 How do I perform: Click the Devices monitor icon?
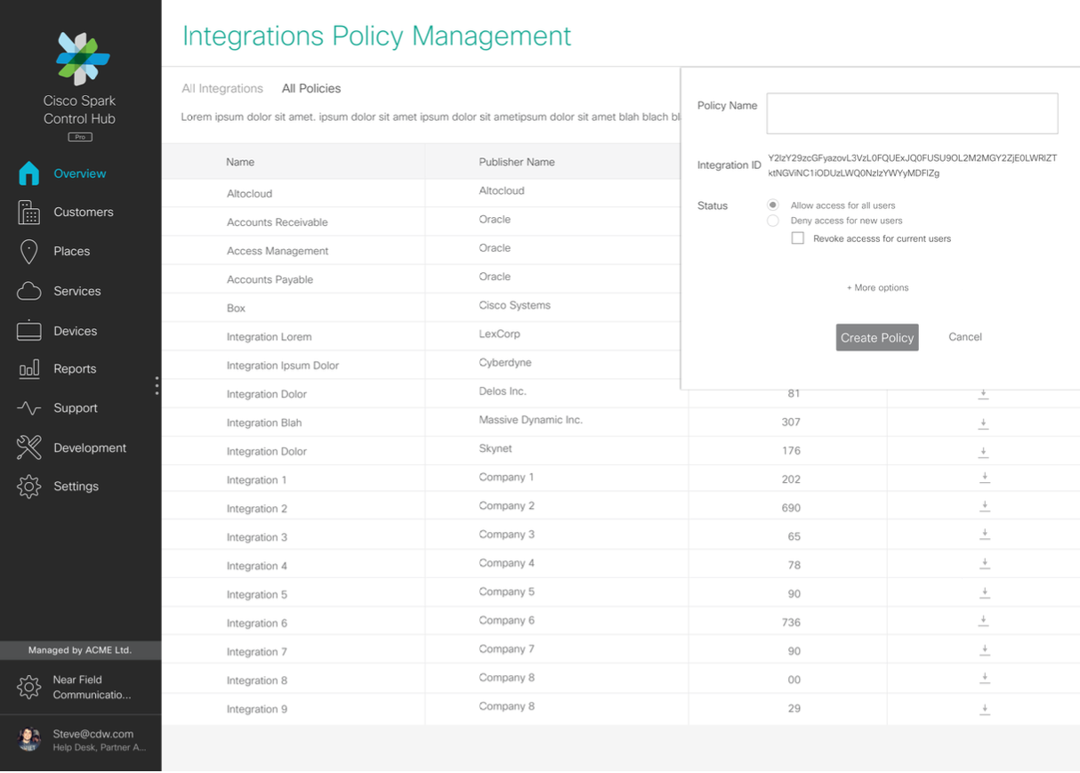(x=28, y=331)
